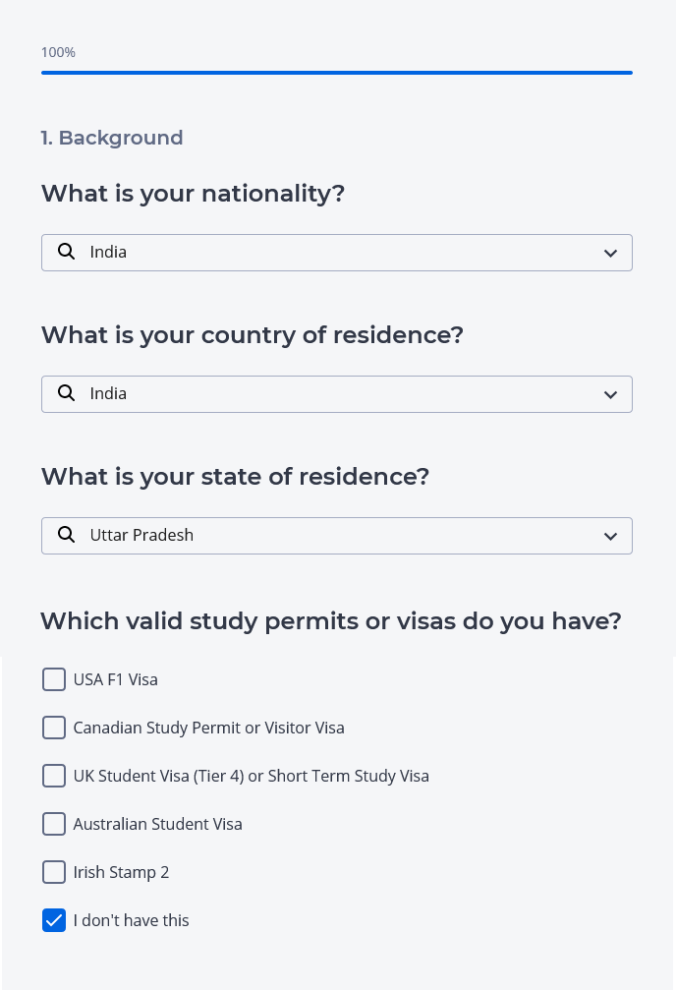Image resolution: width=676 pixels, height=992 pixels.
Task: Open the country of residence dropdown arrow
Action: pos(610,395)
